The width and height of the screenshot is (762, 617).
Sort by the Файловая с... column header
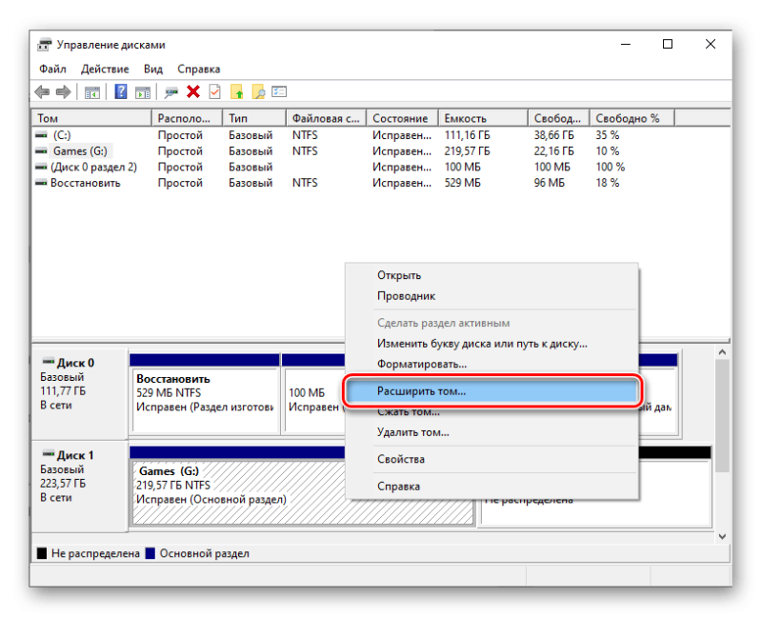[x=326, y=118]
